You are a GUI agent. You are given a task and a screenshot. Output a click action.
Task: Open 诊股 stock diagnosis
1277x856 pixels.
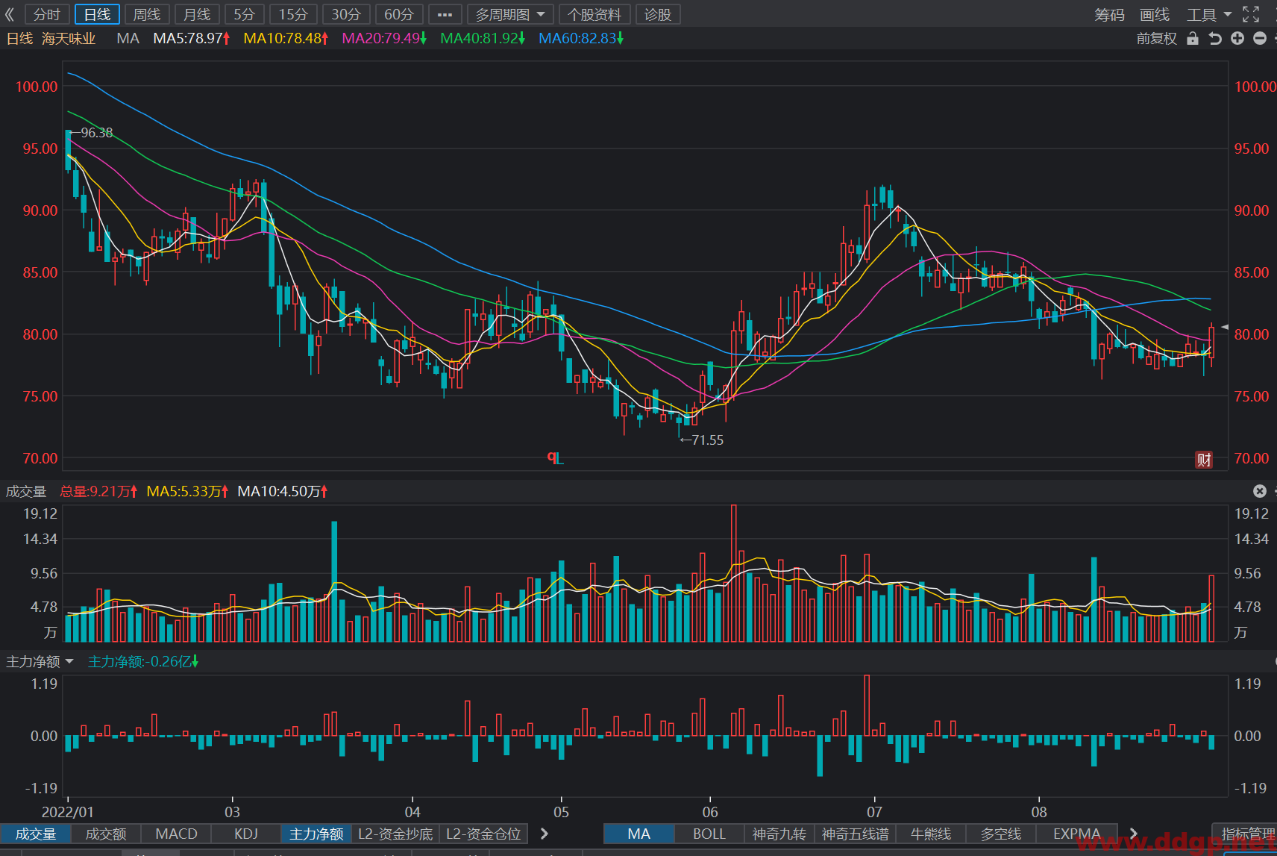pos(658,14)
